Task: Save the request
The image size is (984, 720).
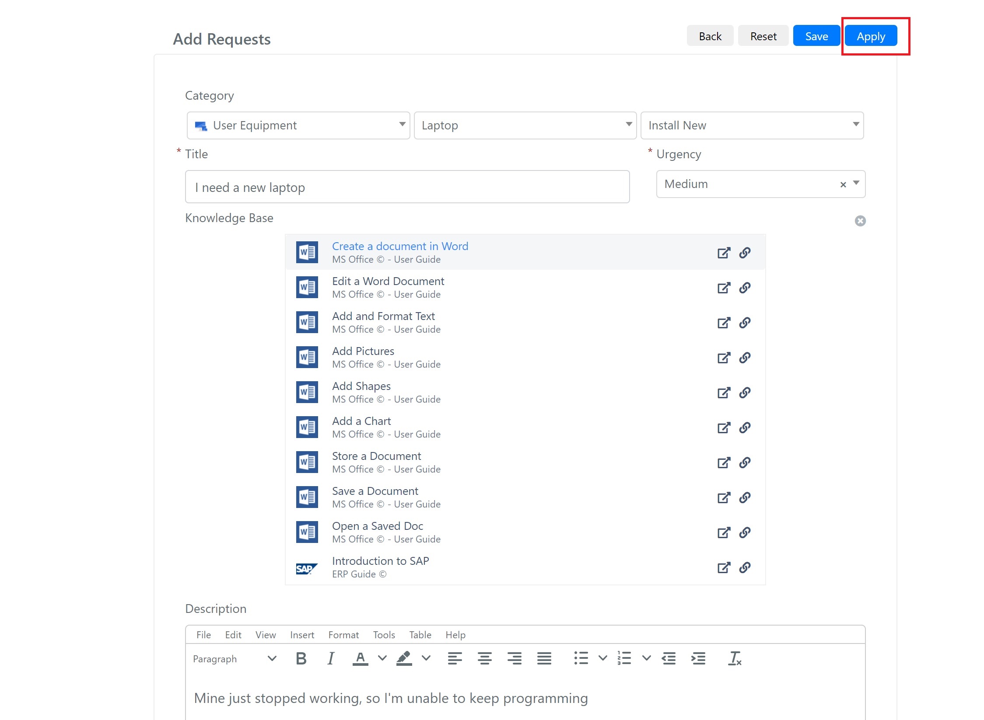Action: 816,35
